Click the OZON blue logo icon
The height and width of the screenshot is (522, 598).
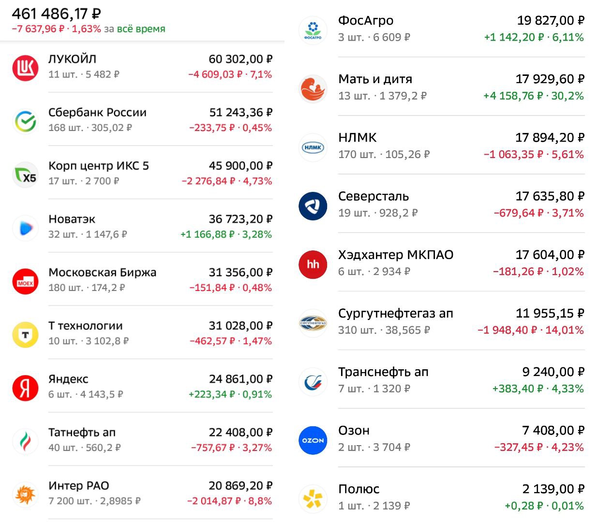click(313, 440)
